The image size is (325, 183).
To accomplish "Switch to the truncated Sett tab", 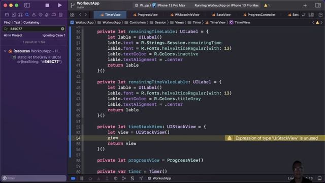I will coord(294,15).
